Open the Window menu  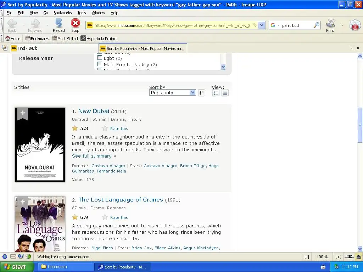click(98, 13)
